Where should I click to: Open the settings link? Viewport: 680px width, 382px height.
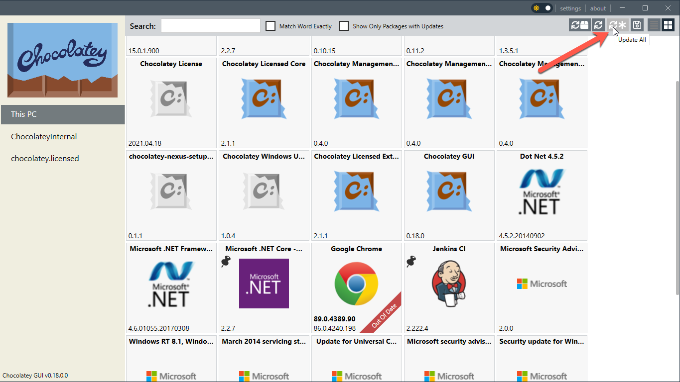click(570, 8)
